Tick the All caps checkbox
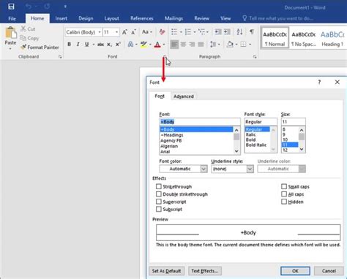The height and width of the screenshot is (279, 347). point(284,194)
